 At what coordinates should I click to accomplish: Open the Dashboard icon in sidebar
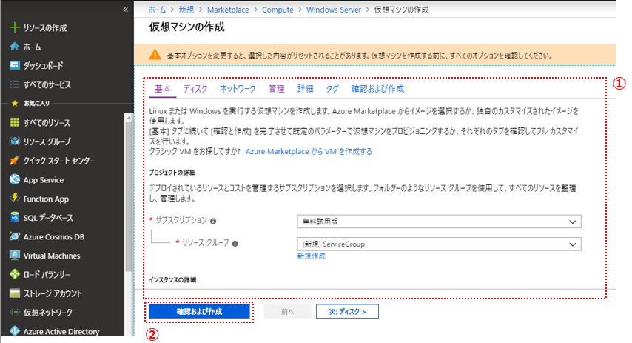tap(15, 65)
